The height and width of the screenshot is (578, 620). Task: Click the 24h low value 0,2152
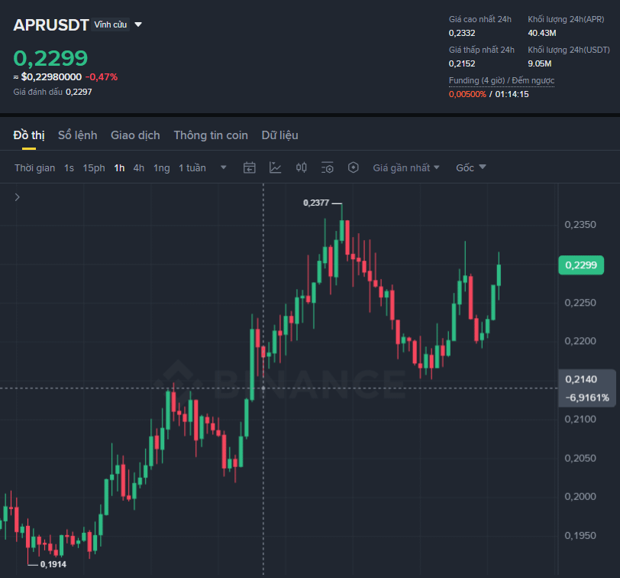click(x=462, y=63)
